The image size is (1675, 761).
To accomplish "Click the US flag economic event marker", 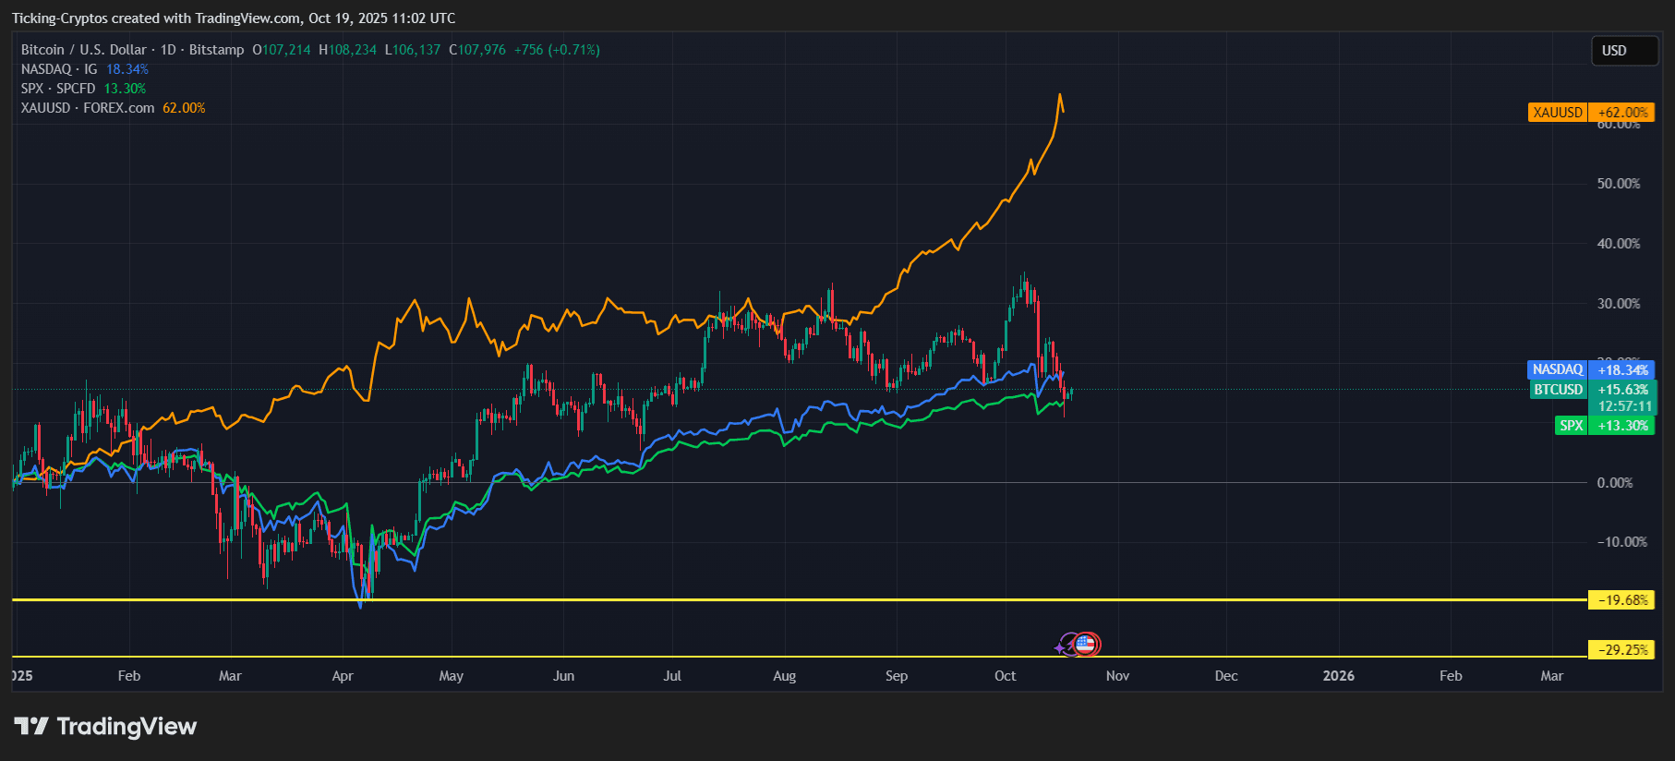I will [1088, 645].
